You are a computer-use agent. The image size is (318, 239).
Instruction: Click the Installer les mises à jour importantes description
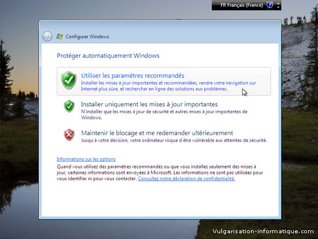(x=168, y=86)
